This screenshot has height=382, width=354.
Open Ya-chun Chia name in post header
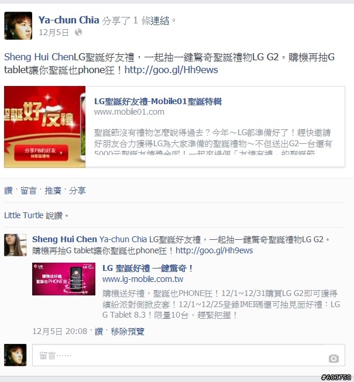[68, 20]
